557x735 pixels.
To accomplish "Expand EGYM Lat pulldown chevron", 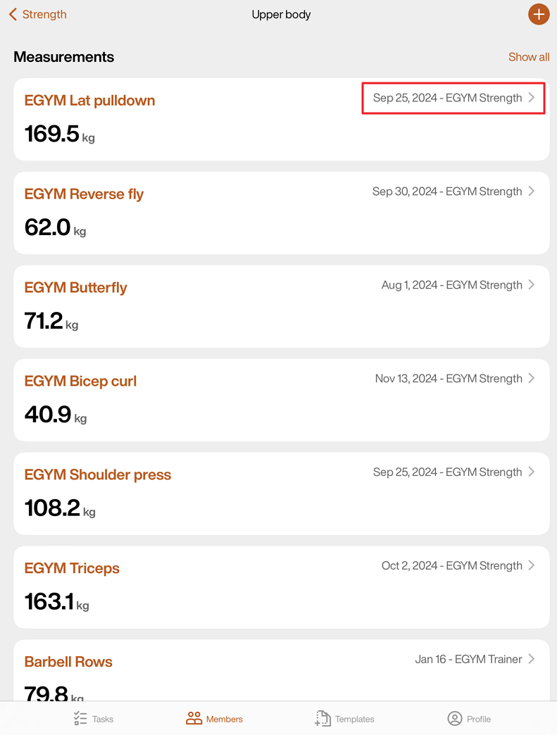I will 532,98.
